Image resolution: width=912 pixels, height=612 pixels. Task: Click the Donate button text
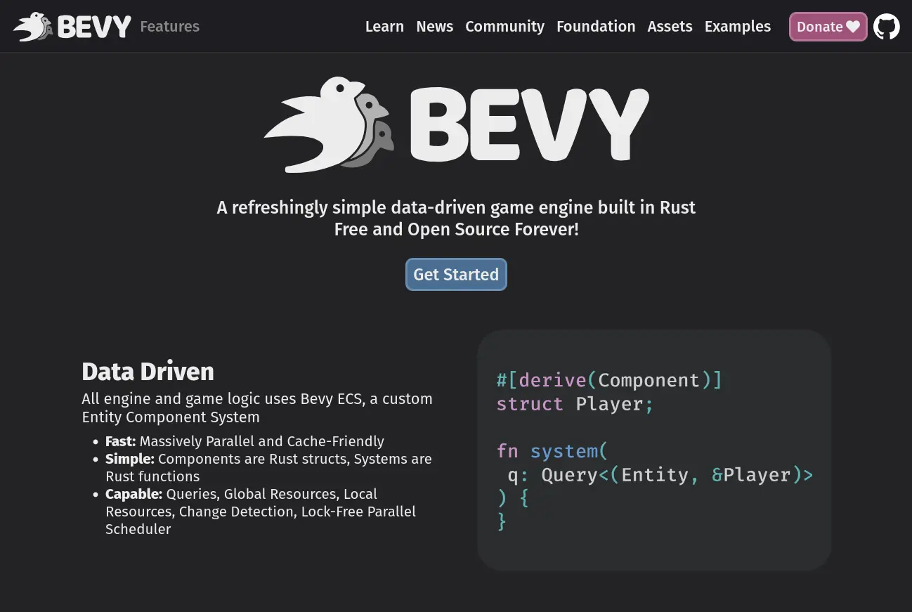point(819,27)
